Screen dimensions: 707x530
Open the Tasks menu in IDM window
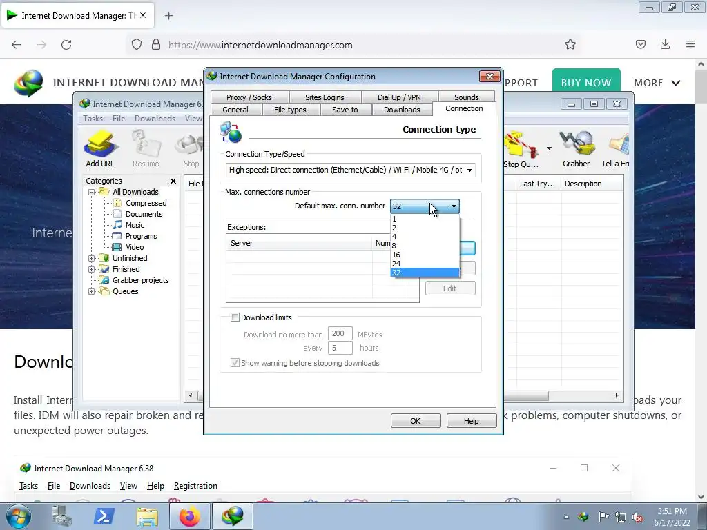93,119
